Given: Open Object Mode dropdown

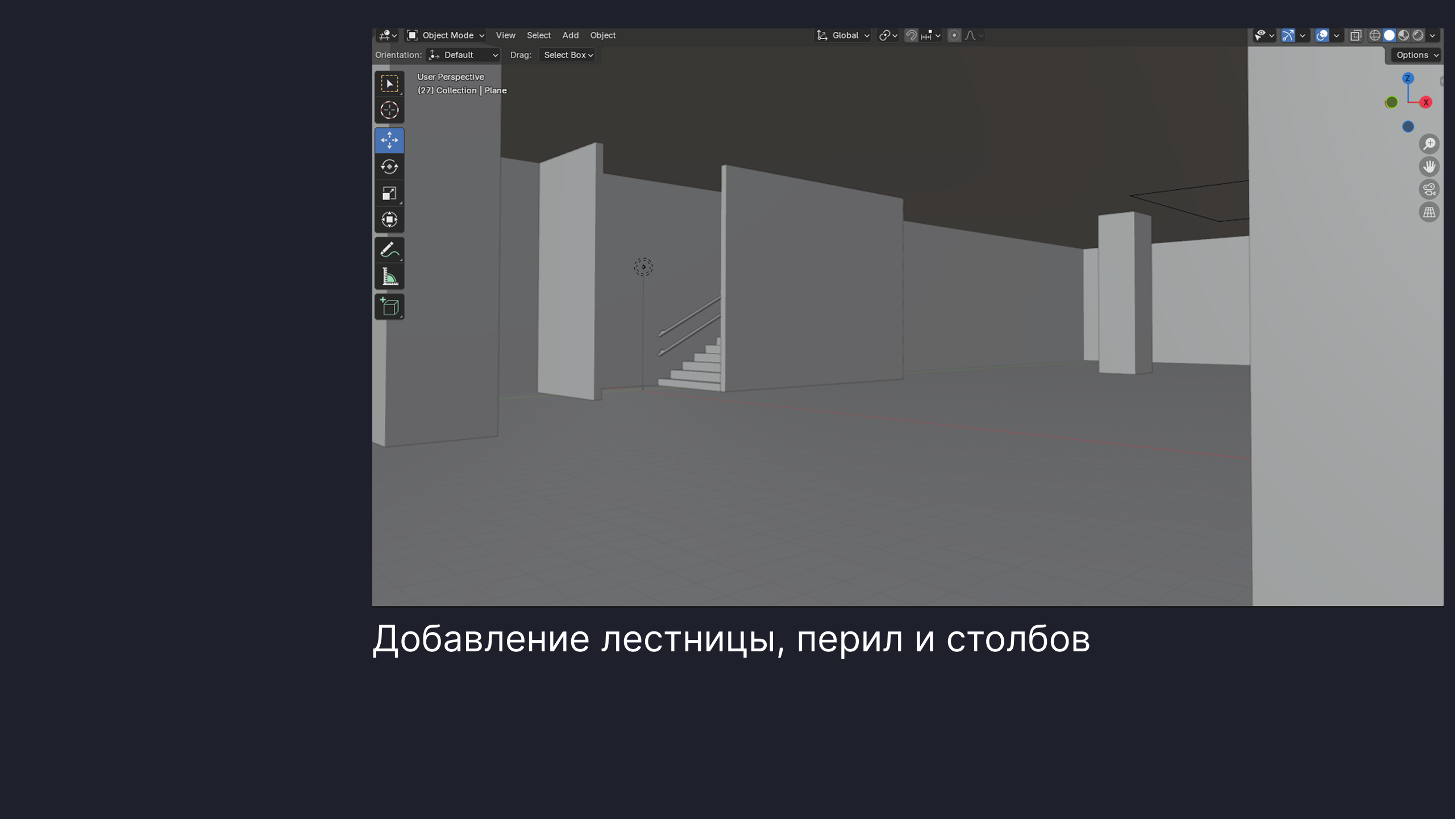Looking at the screenshot, I should tap(446, 35).
